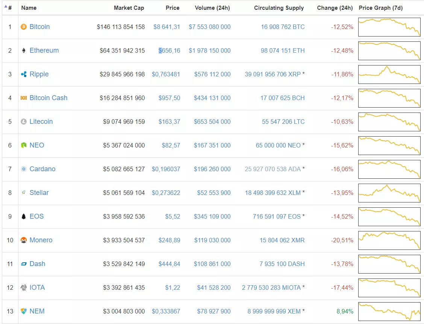424x324 pixels.
Task: Click Dash price $444,84
Action: pyautogui.click(x=169, y=264)
